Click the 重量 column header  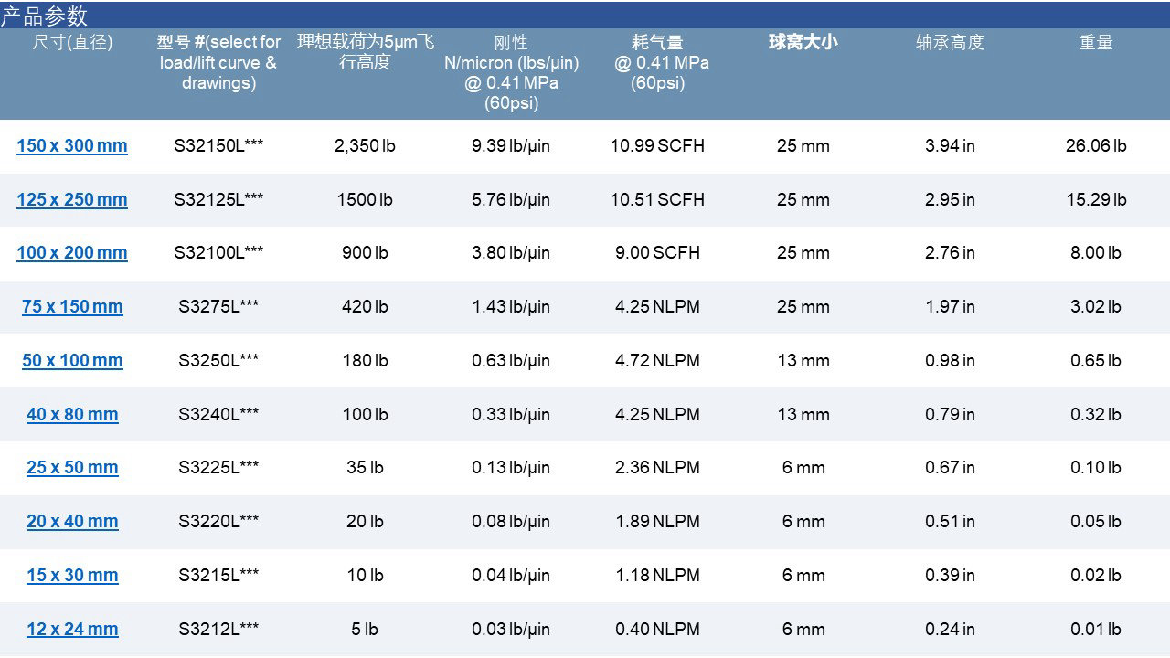(1095, 42)
